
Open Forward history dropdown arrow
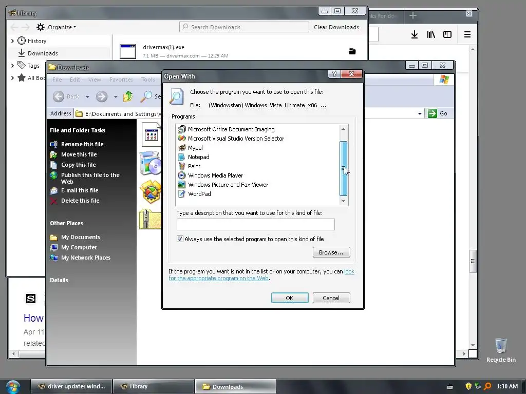[116, 97]
